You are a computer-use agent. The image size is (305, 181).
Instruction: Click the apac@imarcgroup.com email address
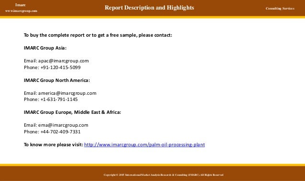pyautogui.click(x=64, y=61)
